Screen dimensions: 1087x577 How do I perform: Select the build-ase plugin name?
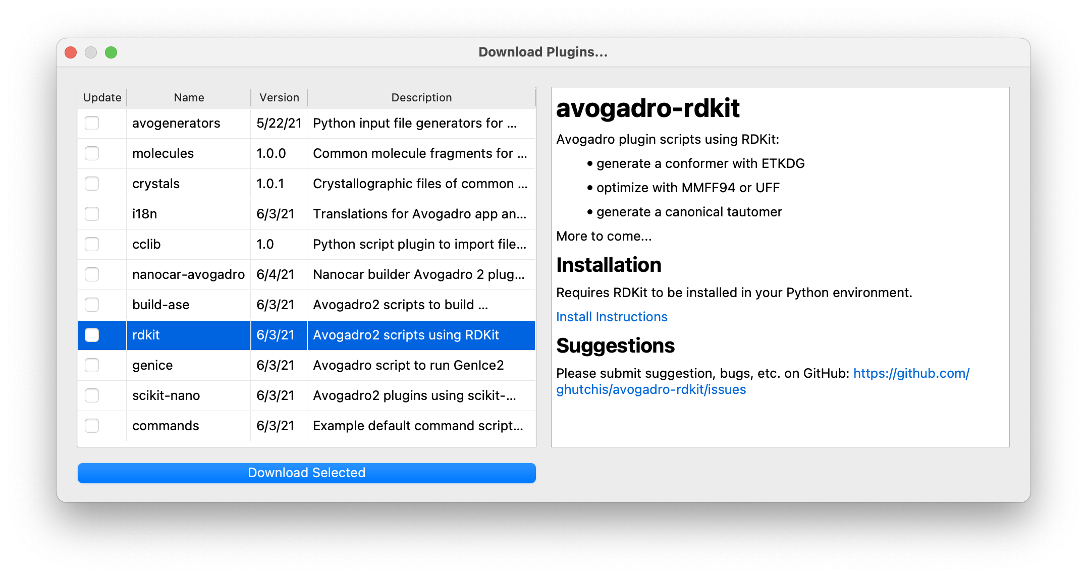tap(160, 305)
